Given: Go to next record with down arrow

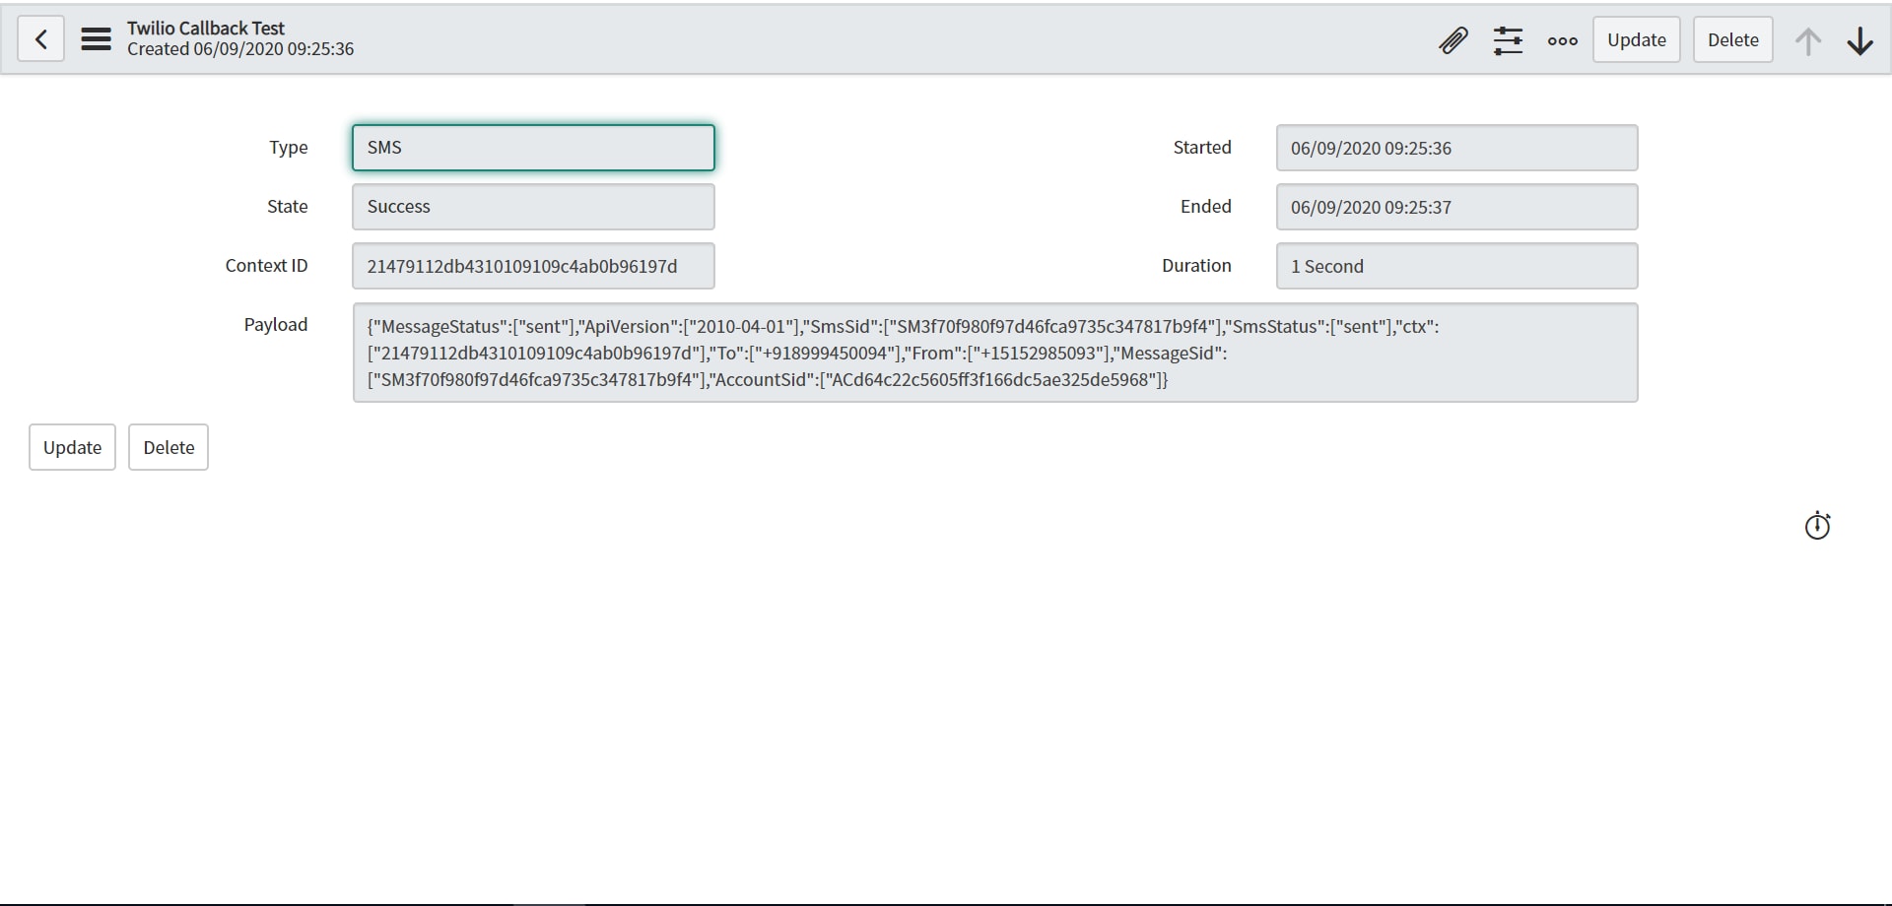Looking at the screenshot, I should pyautogui.click(x=1859, y=40).
